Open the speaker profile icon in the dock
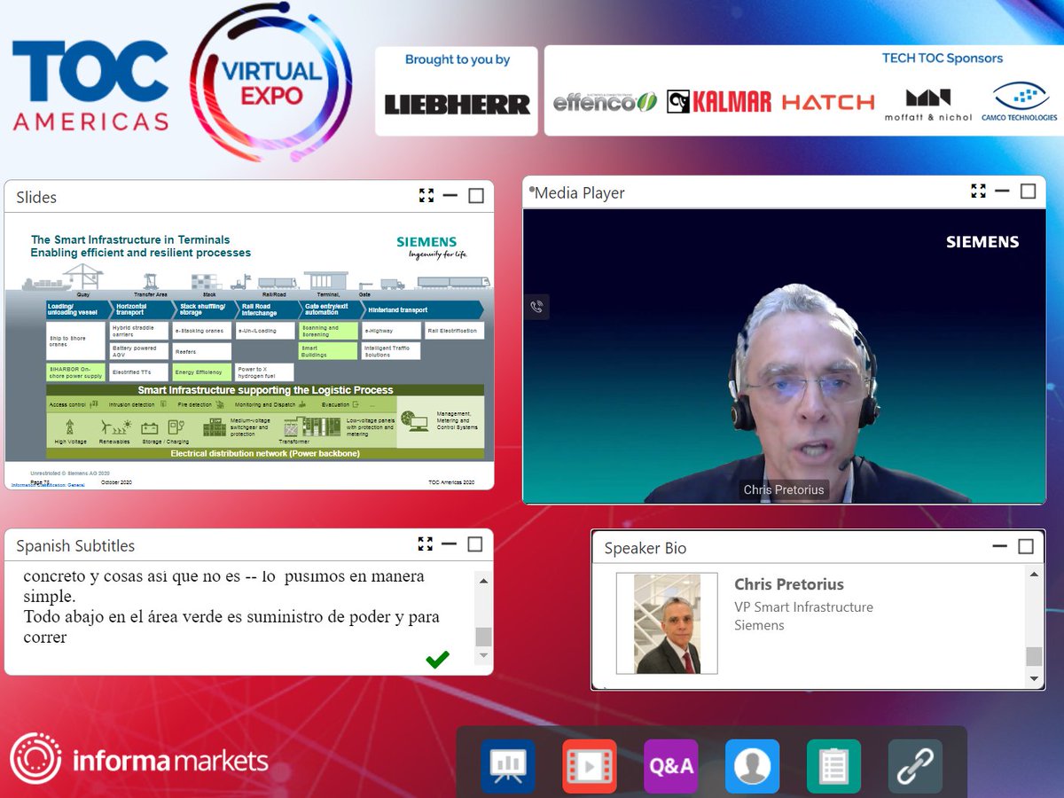 click(752, 765)
